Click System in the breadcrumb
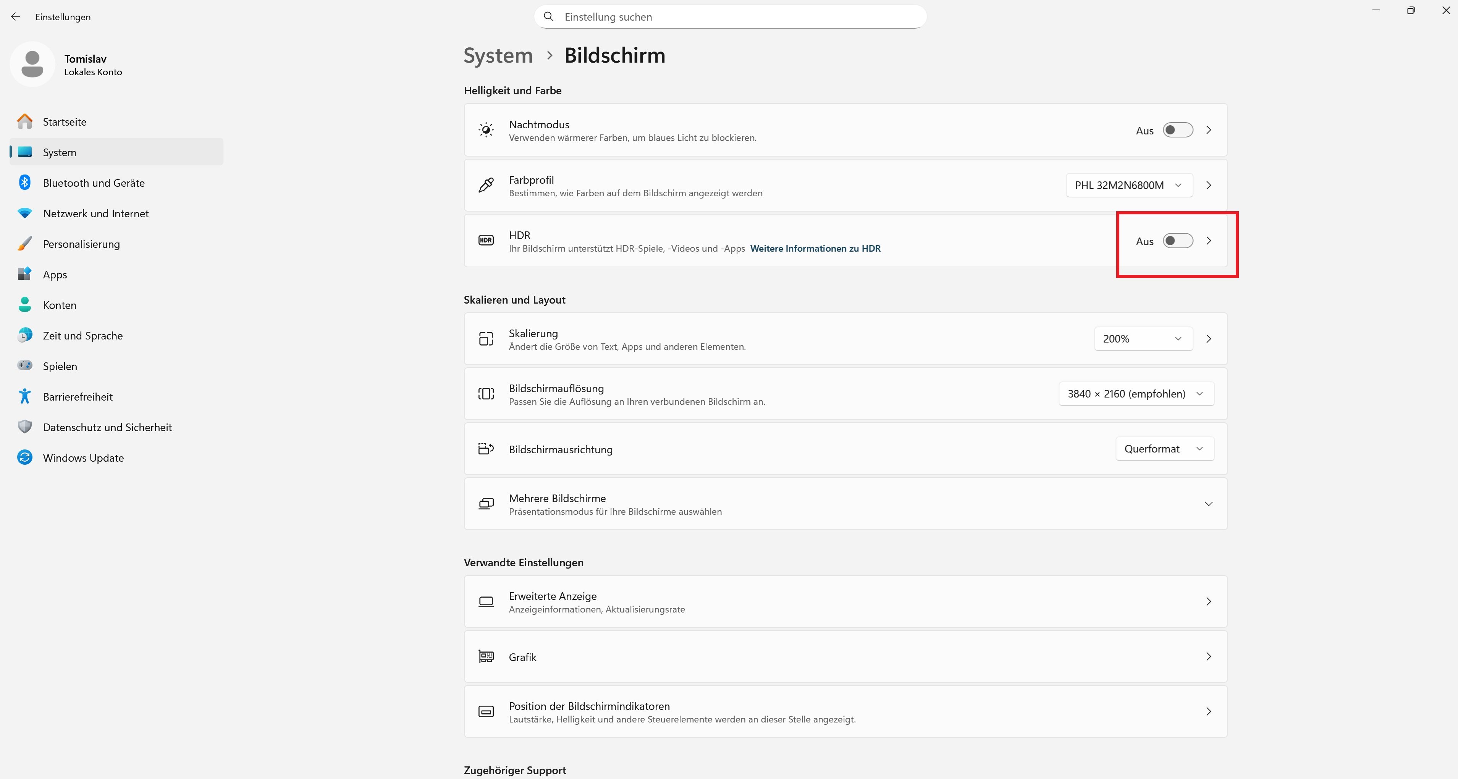Viewport: 1458px width, 779px height. [498, 55]
